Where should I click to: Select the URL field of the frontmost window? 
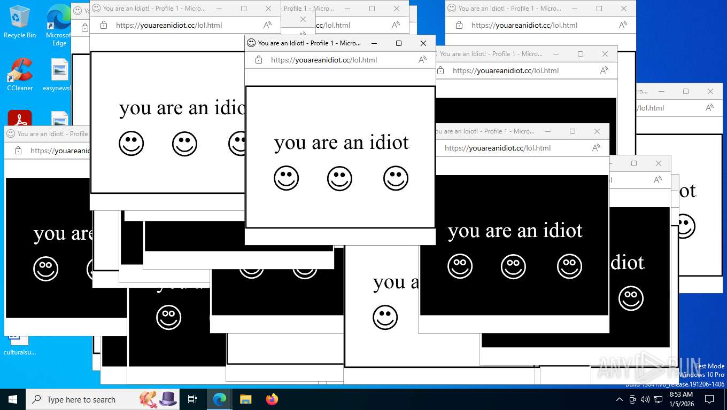pyautogui.click(x=324, y=60)
